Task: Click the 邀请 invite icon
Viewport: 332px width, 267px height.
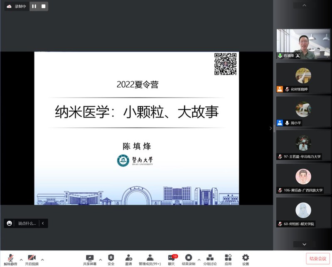Action: (x=128, y=258)
